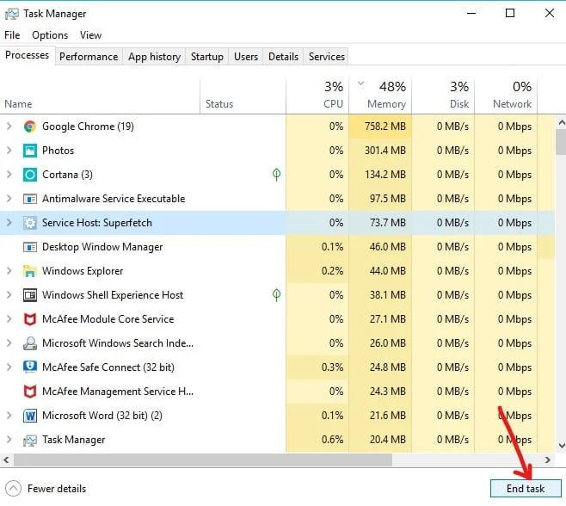Go to the Services tab
Viewport: 566px width, 506px height.
[x=327, y=57]
